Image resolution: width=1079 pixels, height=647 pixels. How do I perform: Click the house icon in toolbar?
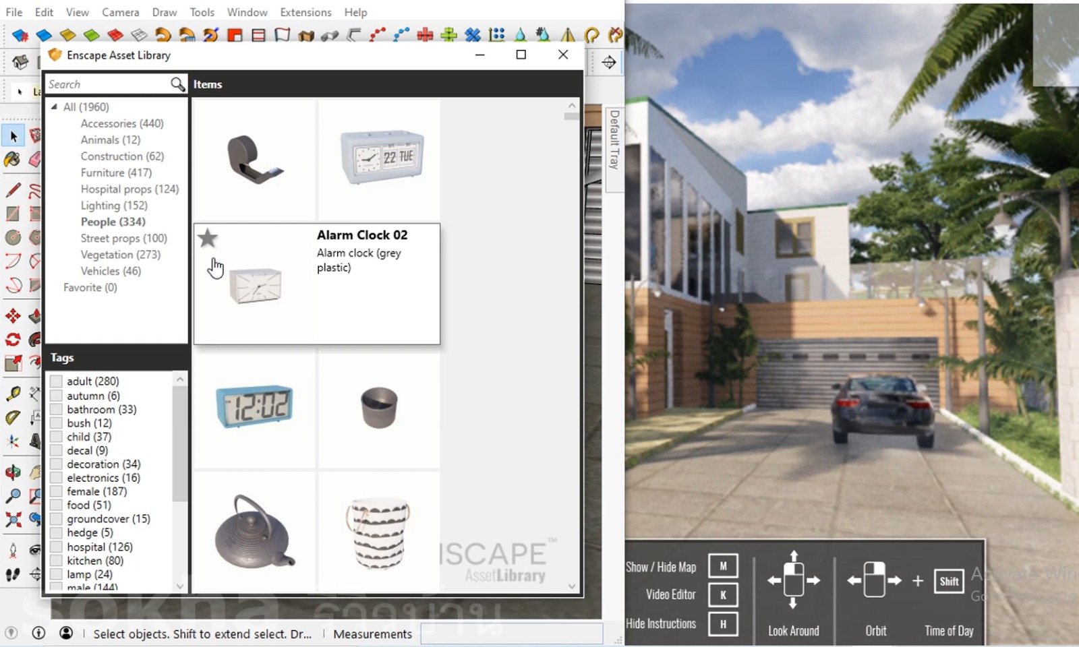(20, 62)
